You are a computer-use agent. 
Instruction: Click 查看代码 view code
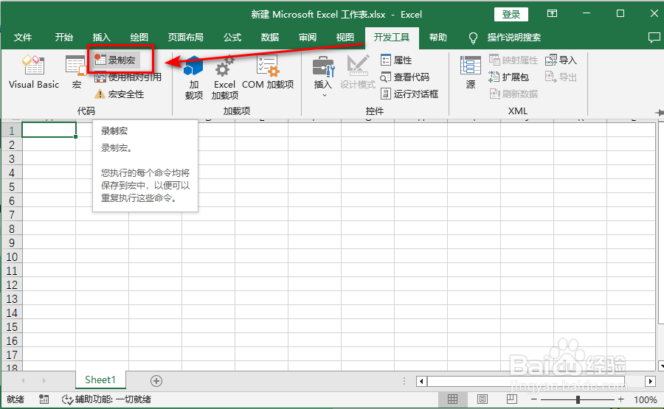[405, 77]
